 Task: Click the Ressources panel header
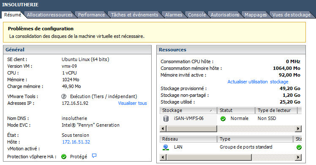point(231,50)
